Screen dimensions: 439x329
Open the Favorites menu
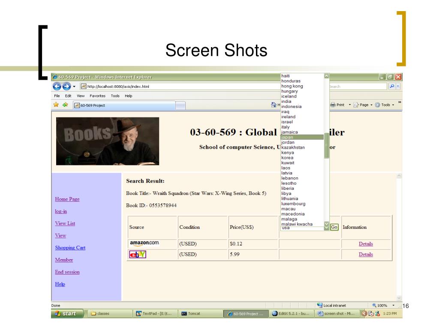tap(97, 96)
